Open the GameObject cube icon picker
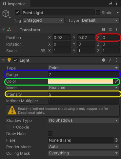 (6, 14)
